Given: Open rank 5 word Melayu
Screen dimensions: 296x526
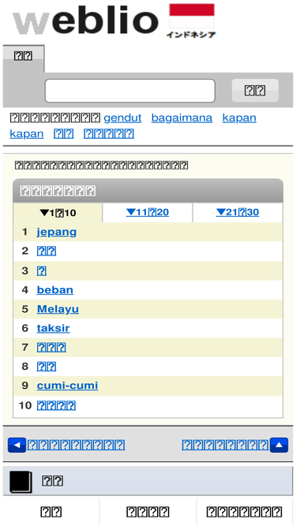Looking at the screenshot, I should 58,309.
